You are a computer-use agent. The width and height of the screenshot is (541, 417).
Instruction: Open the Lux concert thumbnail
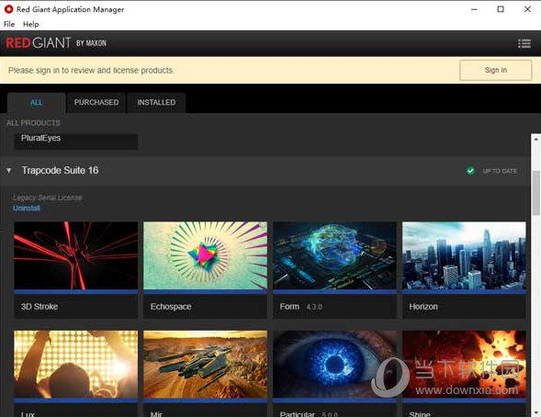[75, 365]
